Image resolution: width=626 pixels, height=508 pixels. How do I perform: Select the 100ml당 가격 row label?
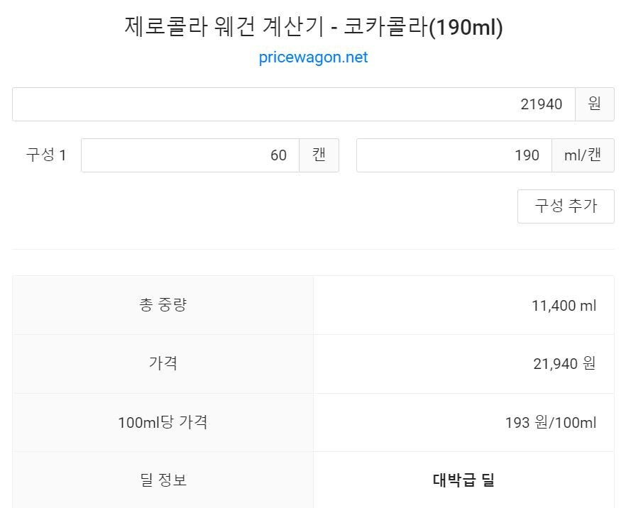point(163,422)
